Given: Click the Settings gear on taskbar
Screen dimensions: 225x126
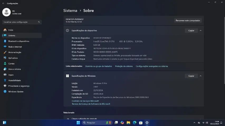Looking at the screenshot, I should [x=147, y=123].
